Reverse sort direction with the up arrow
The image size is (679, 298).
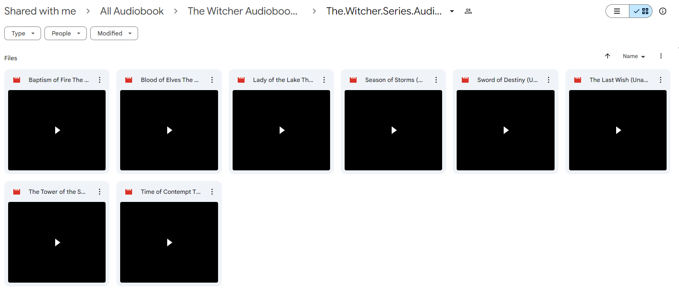tap(608, 56)
